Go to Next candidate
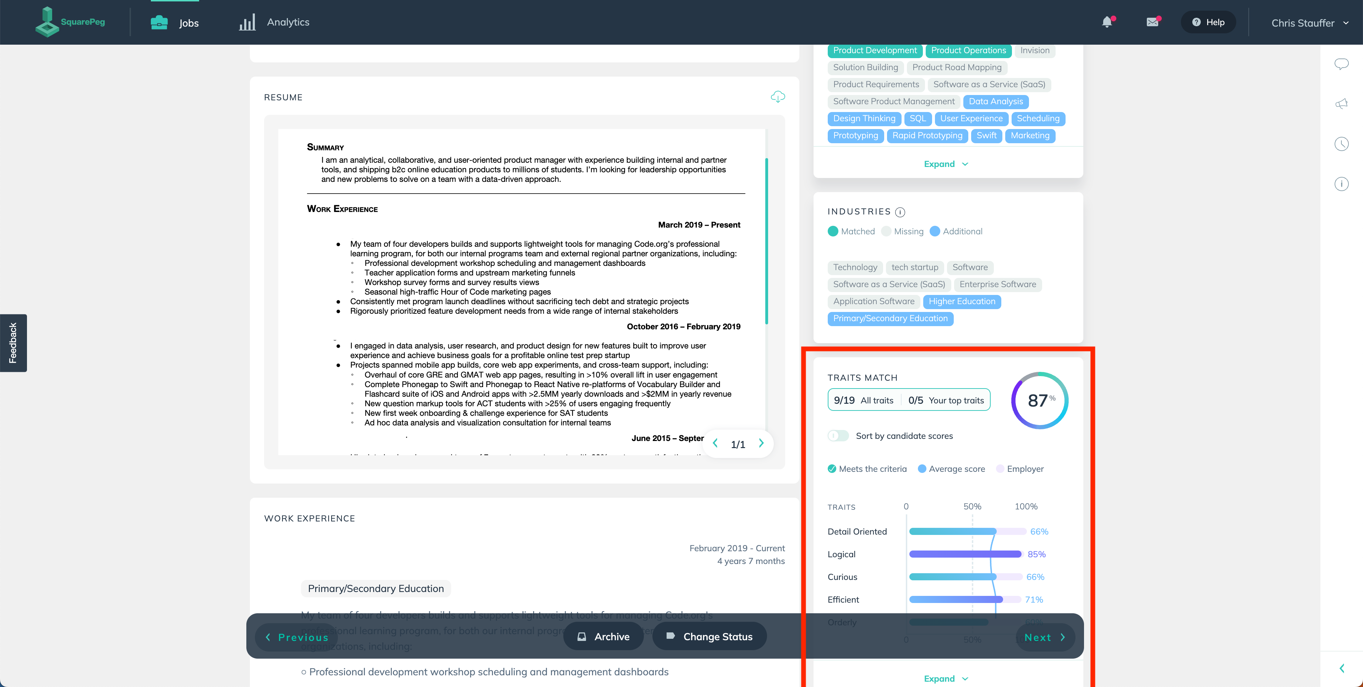The width and height of the screenshot is (1363, 687). click(x=1045, y=637)
